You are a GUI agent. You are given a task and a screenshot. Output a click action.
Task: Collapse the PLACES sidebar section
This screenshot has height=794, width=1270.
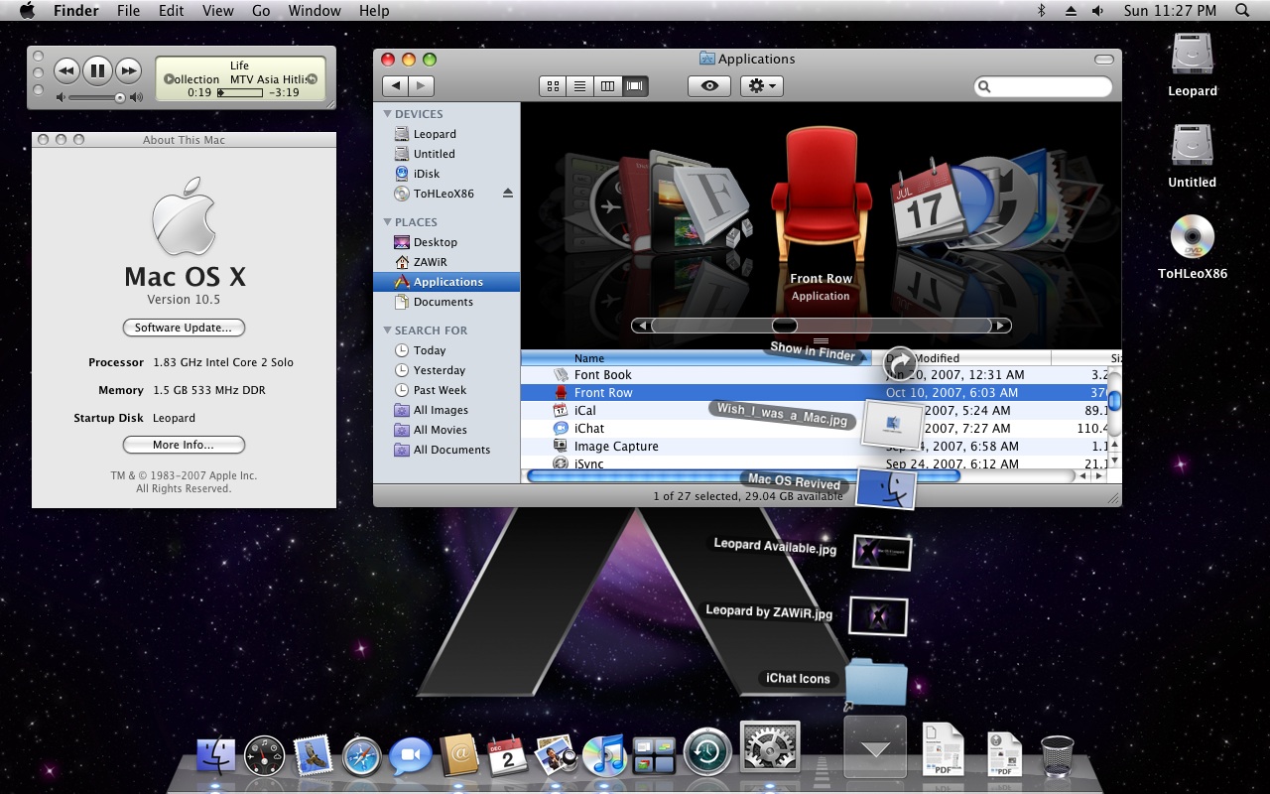pyautogui.click(x=388, y=222)
